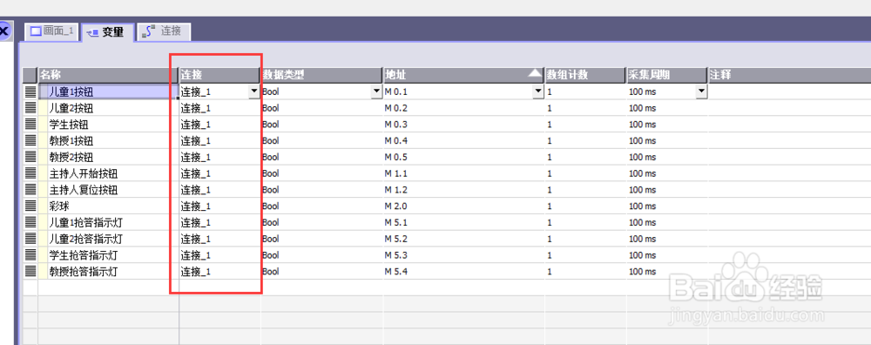Click address cell M 1.2

click(x=464, y=190)
